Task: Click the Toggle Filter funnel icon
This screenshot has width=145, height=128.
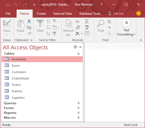Action: [55, 34]
